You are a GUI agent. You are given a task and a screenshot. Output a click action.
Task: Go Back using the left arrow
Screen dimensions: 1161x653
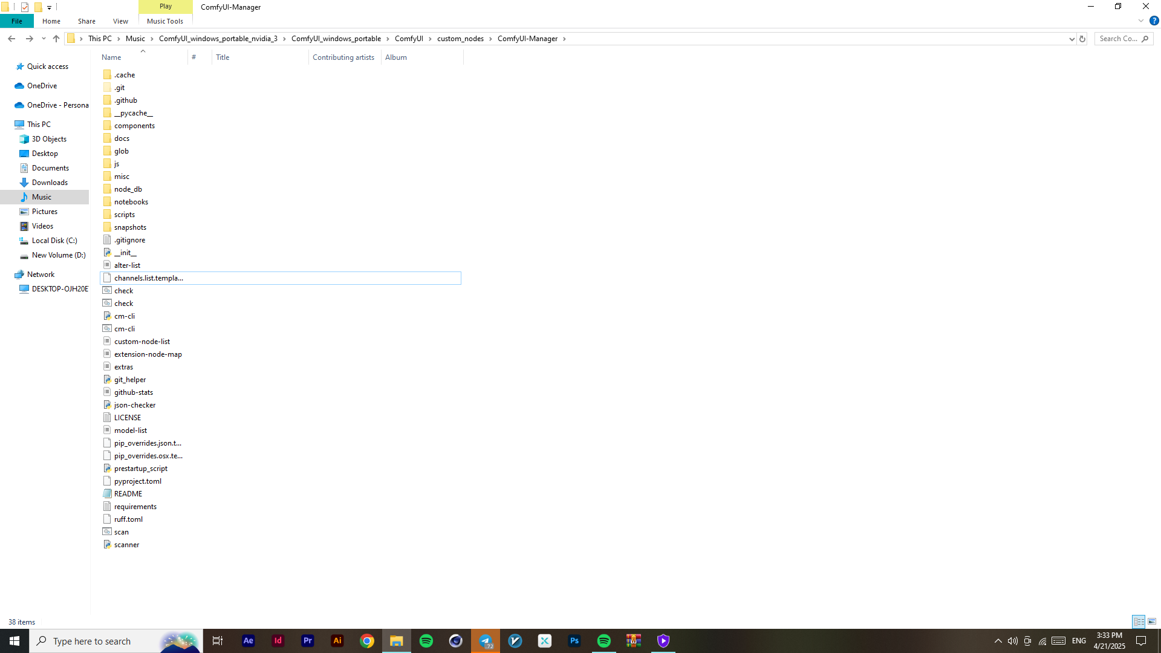[x=11, y=39]
